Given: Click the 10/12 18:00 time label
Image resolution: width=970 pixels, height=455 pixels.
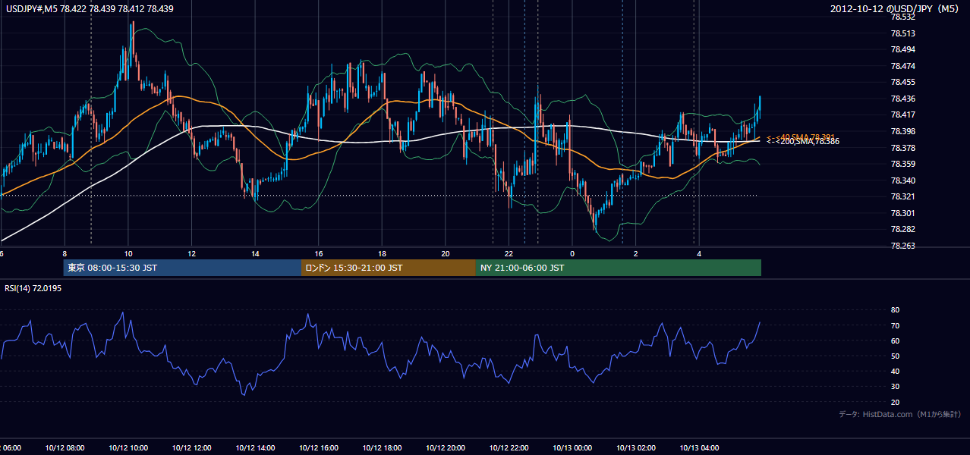Looking at the screenshot, I should pyautogui.click(x=382, y=448).
